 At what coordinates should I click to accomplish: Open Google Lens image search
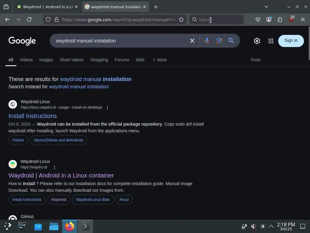click(x=219, y=41)
